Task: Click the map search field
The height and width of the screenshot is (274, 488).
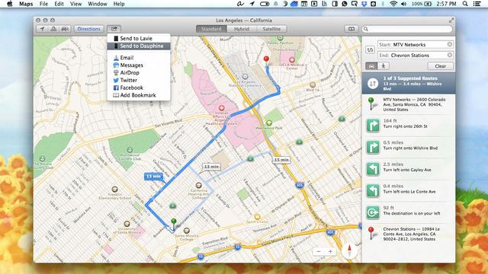Action: tap(407, 29)
